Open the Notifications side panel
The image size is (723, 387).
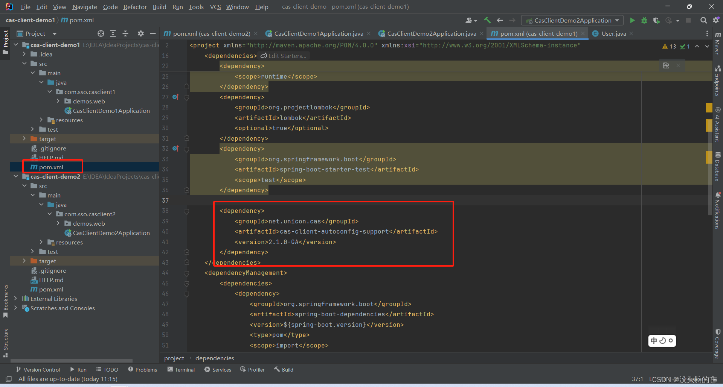tap(718, 210)
